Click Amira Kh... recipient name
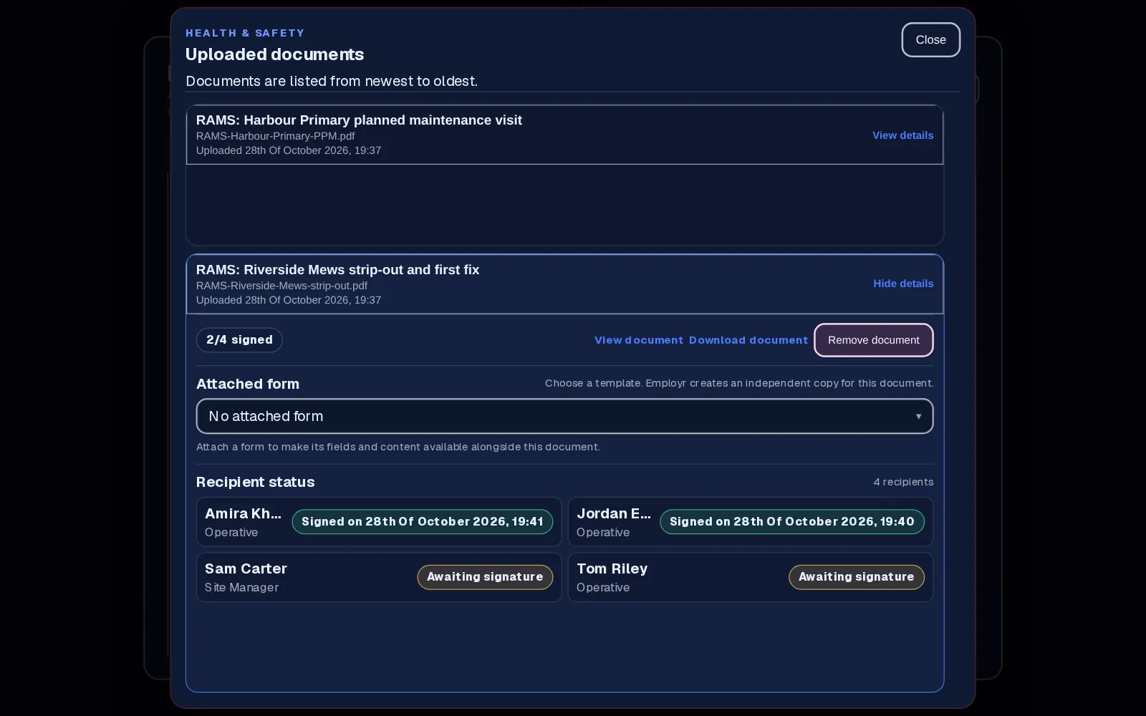The image size is (1146, 716). tap(244, 513)
